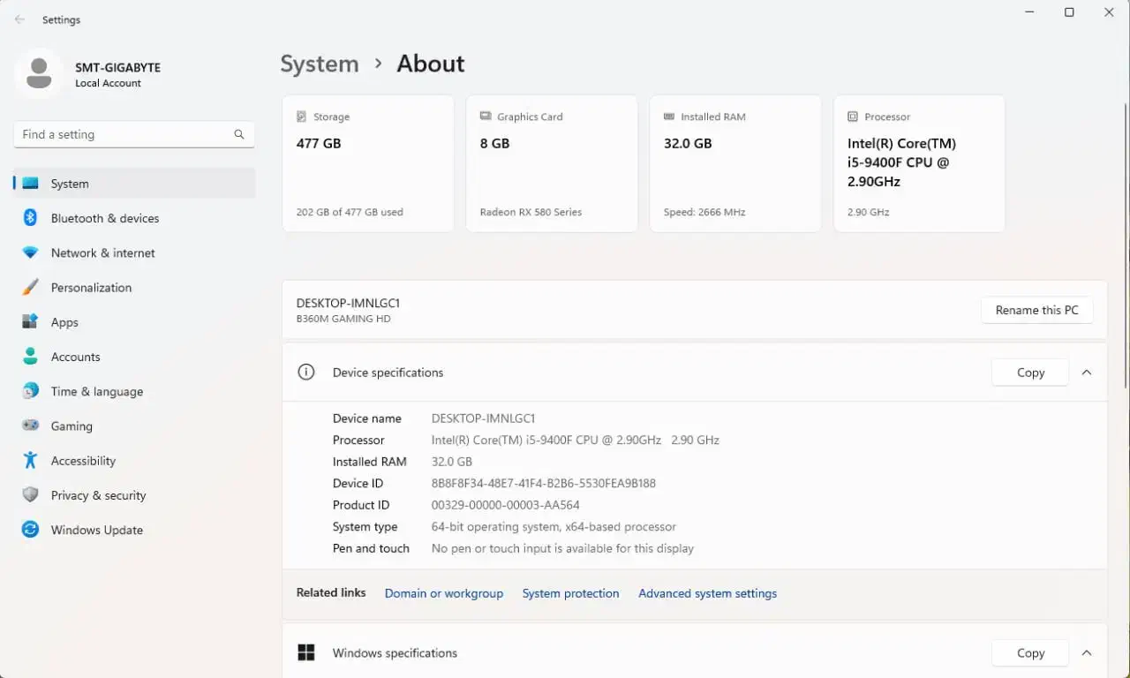Click the Privacy & security shield icon
This screenshot has width=1130, height=678.
click(x=30, y=495)
